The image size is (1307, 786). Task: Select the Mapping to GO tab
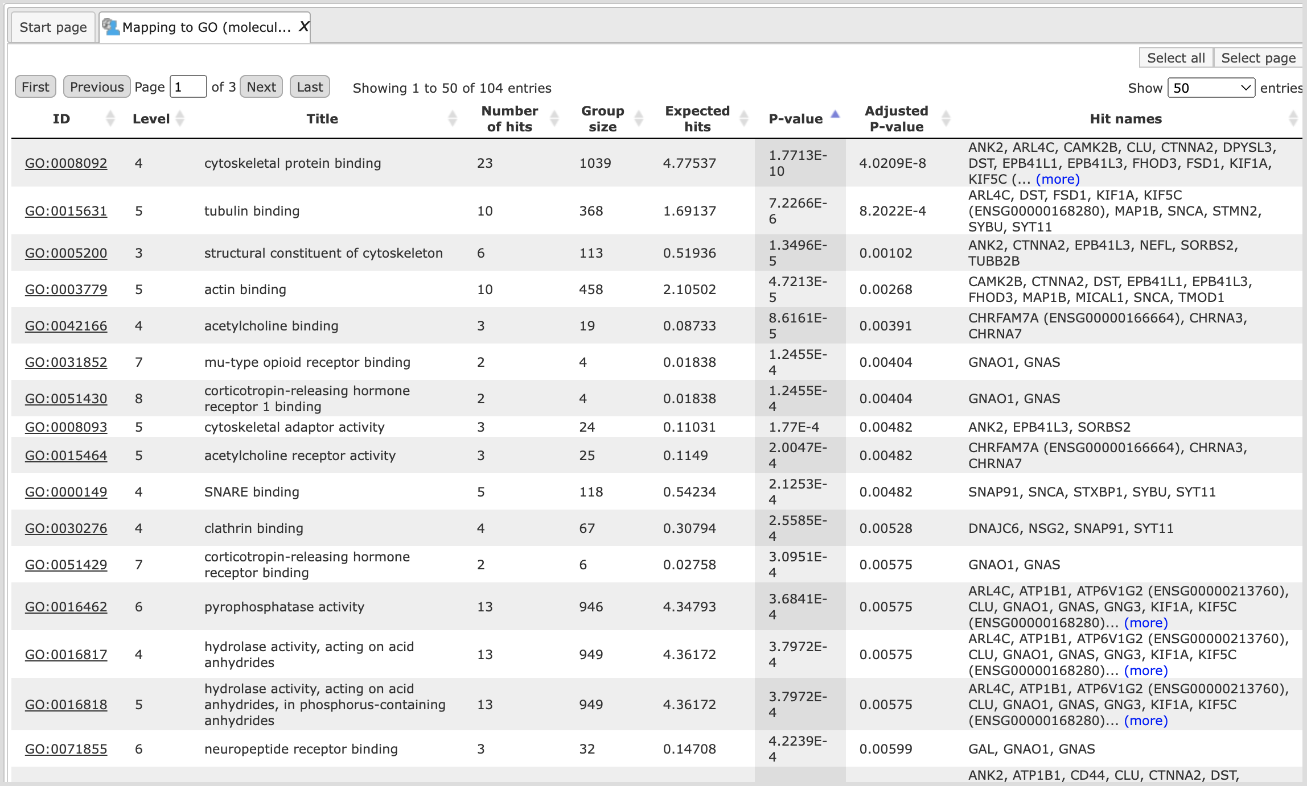click(x=205, y=27)
